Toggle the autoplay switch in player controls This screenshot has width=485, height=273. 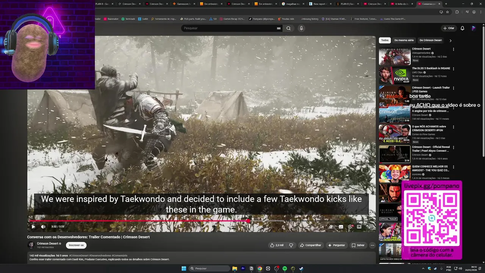pos(331,227)
